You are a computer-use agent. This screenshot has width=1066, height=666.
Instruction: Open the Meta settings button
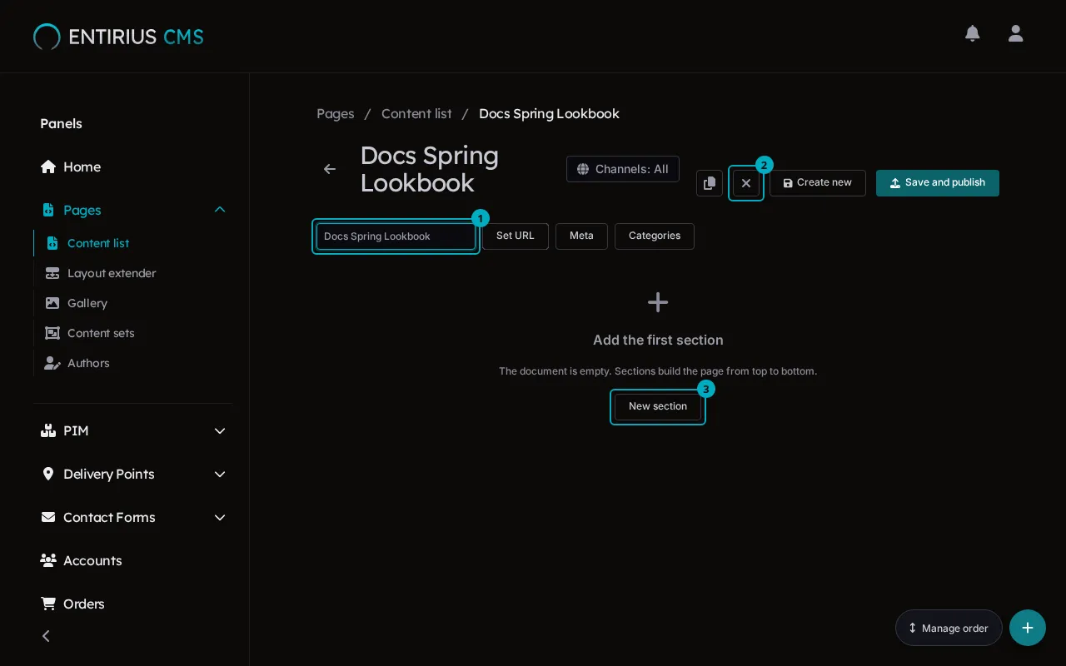click(x=581, y=236)
